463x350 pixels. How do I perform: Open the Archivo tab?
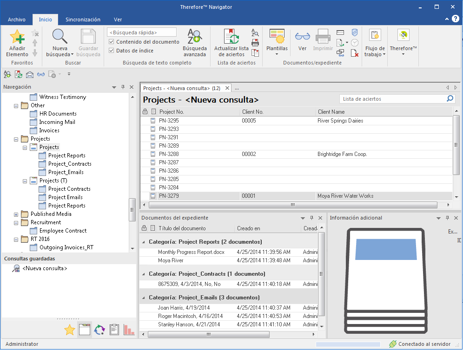(x=17, y=19)
